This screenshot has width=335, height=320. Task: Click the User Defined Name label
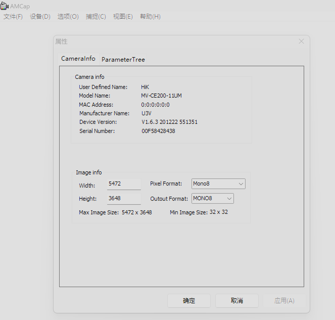tap(103, 87)
